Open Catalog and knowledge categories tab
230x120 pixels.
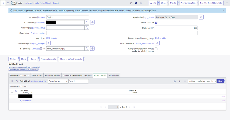pyautogui.click(x=77, y=75)
